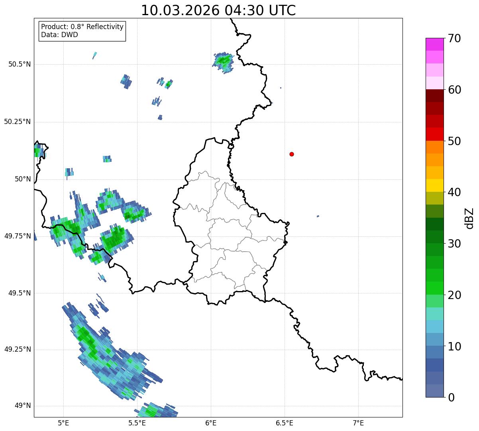Click the '6.5°E' longitude label
This screenshot has width=479, height=431.
point(285,423)
